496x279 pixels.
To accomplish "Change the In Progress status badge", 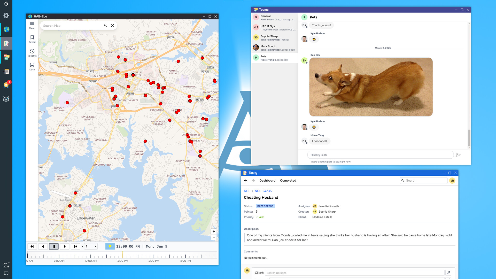I will [x=265, y=206].
